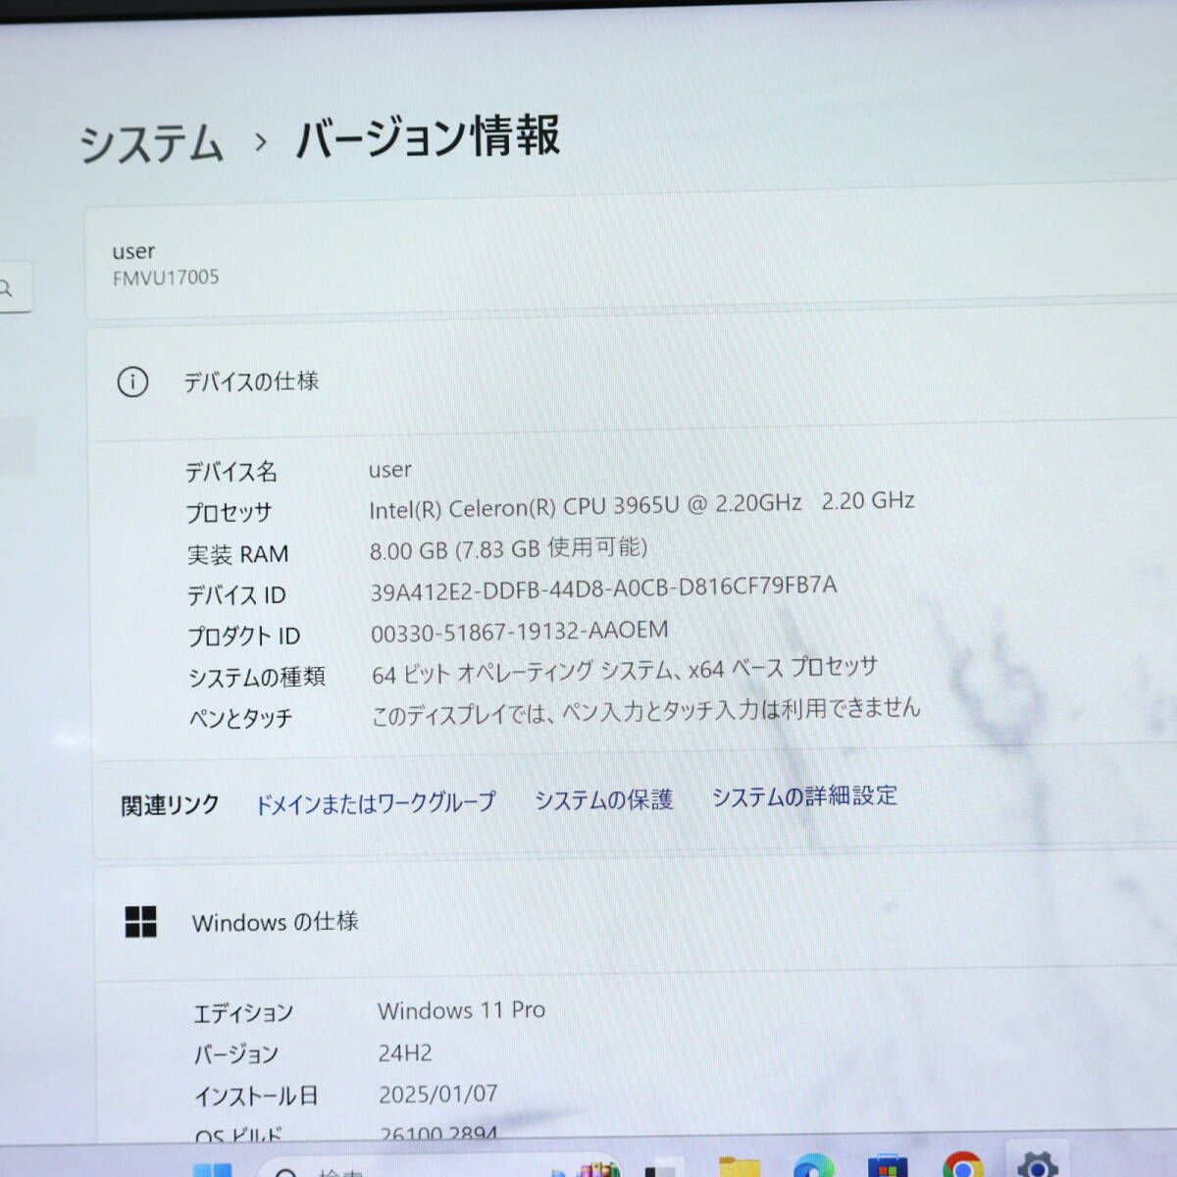The height and width of the screenshot is (1177, 1177).
Task: Click the ペンとタッチ label
Action: tap(240, 719)
